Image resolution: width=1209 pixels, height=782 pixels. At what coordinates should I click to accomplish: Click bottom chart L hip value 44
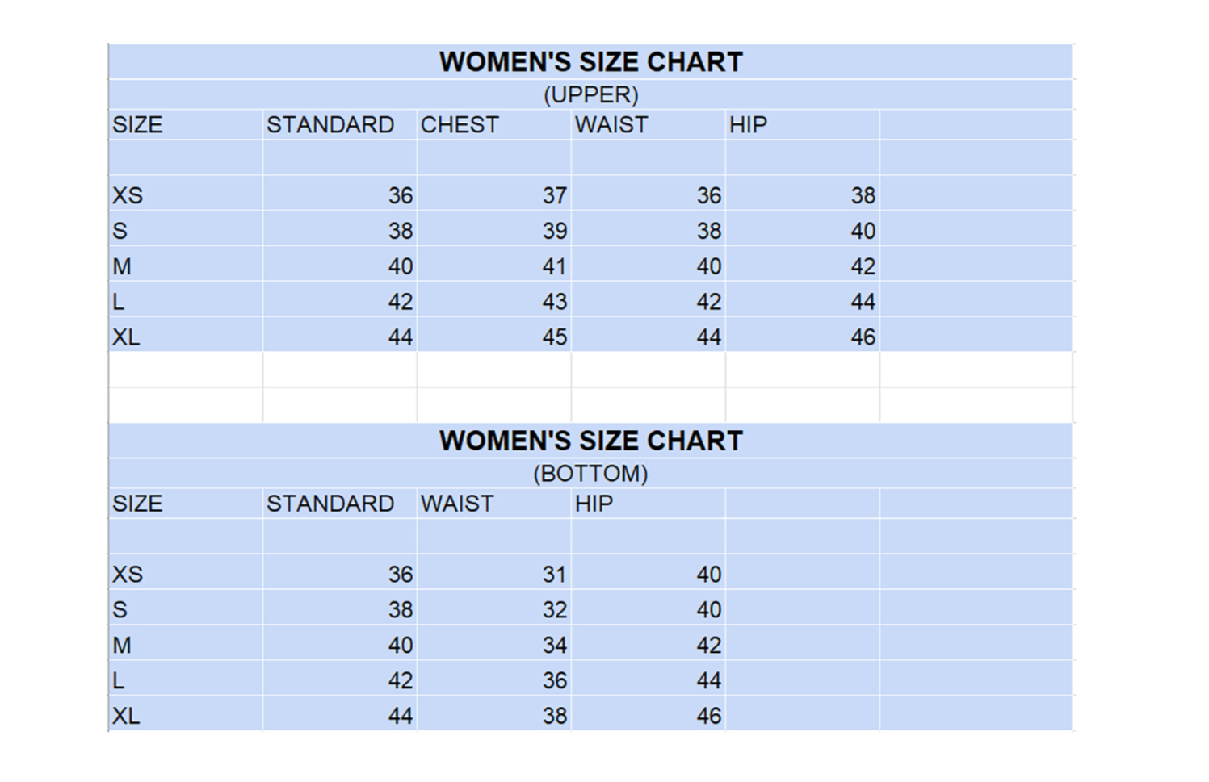[708, 680]
